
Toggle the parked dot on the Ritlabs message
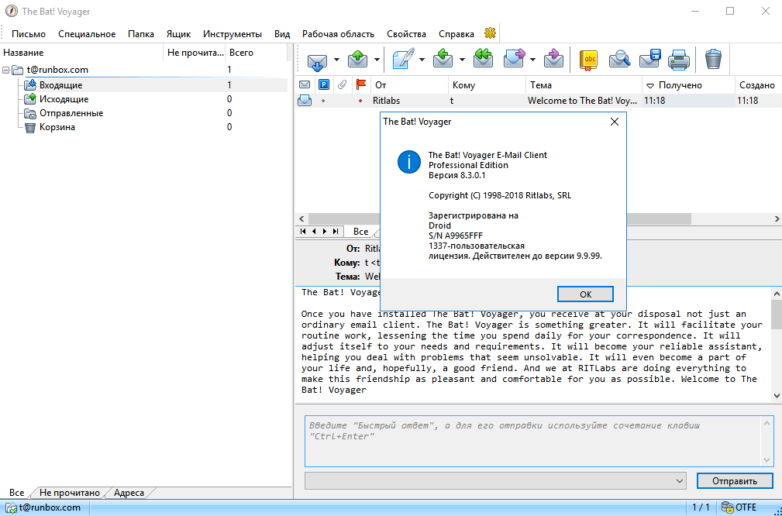tap(323, 101)
